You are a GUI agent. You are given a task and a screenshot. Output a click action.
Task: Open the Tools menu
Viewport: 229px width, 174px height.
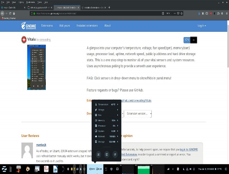click(x=39, y=2)
